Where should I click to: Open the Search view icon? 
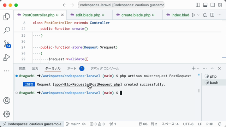tap(7, 30)
